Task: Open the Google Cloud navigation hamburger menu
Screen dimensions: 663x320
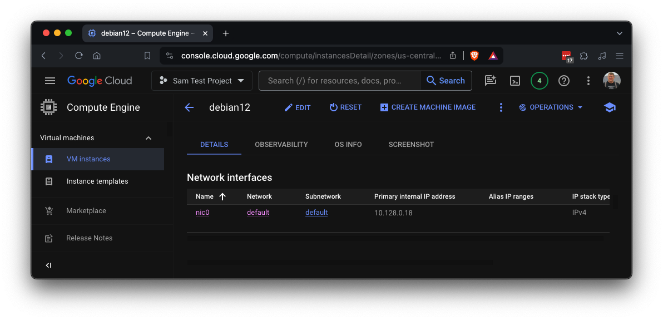Action: tap(50, 81)
